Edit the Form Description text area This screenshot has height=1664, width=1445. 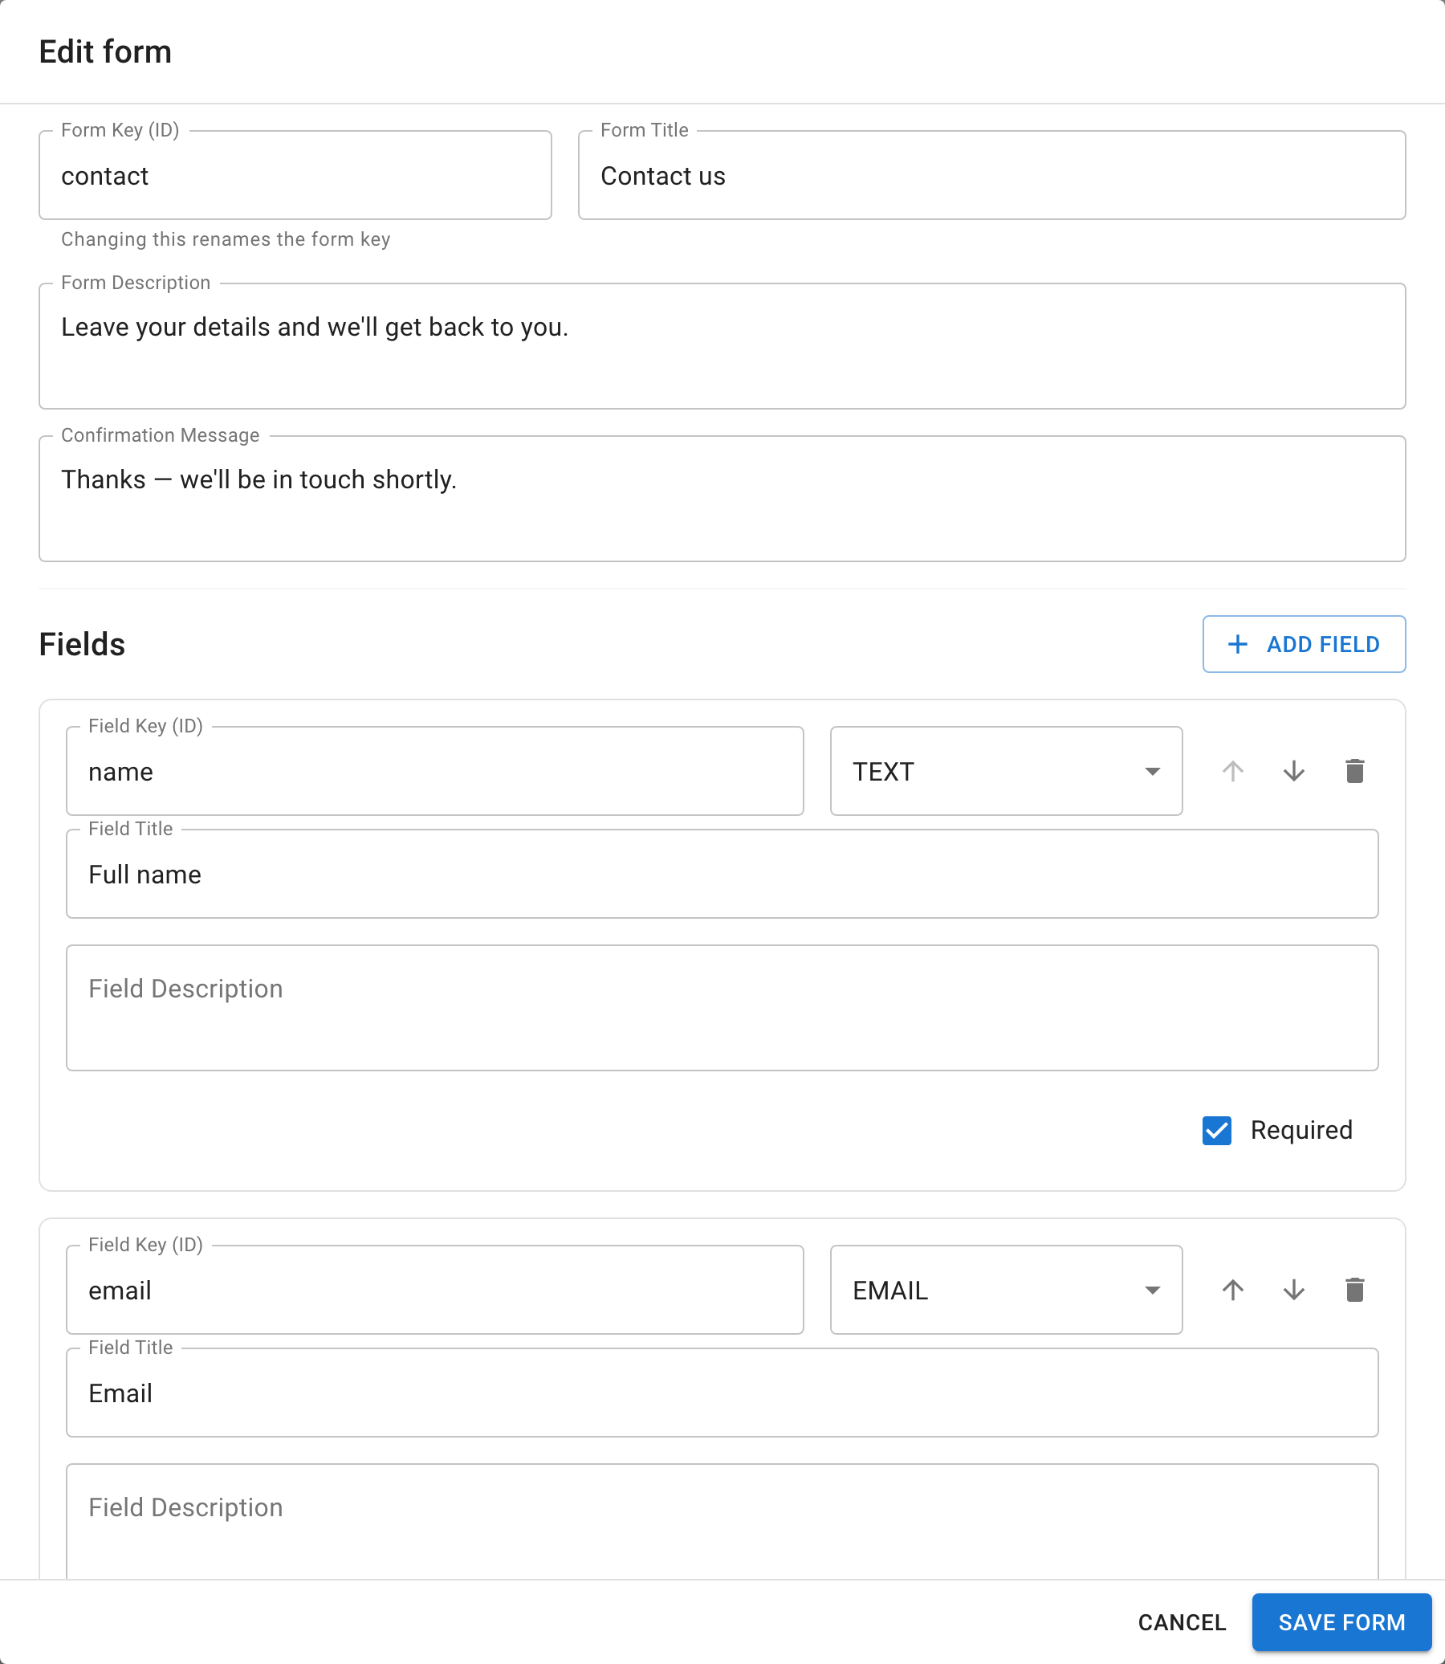coord(722,346)
